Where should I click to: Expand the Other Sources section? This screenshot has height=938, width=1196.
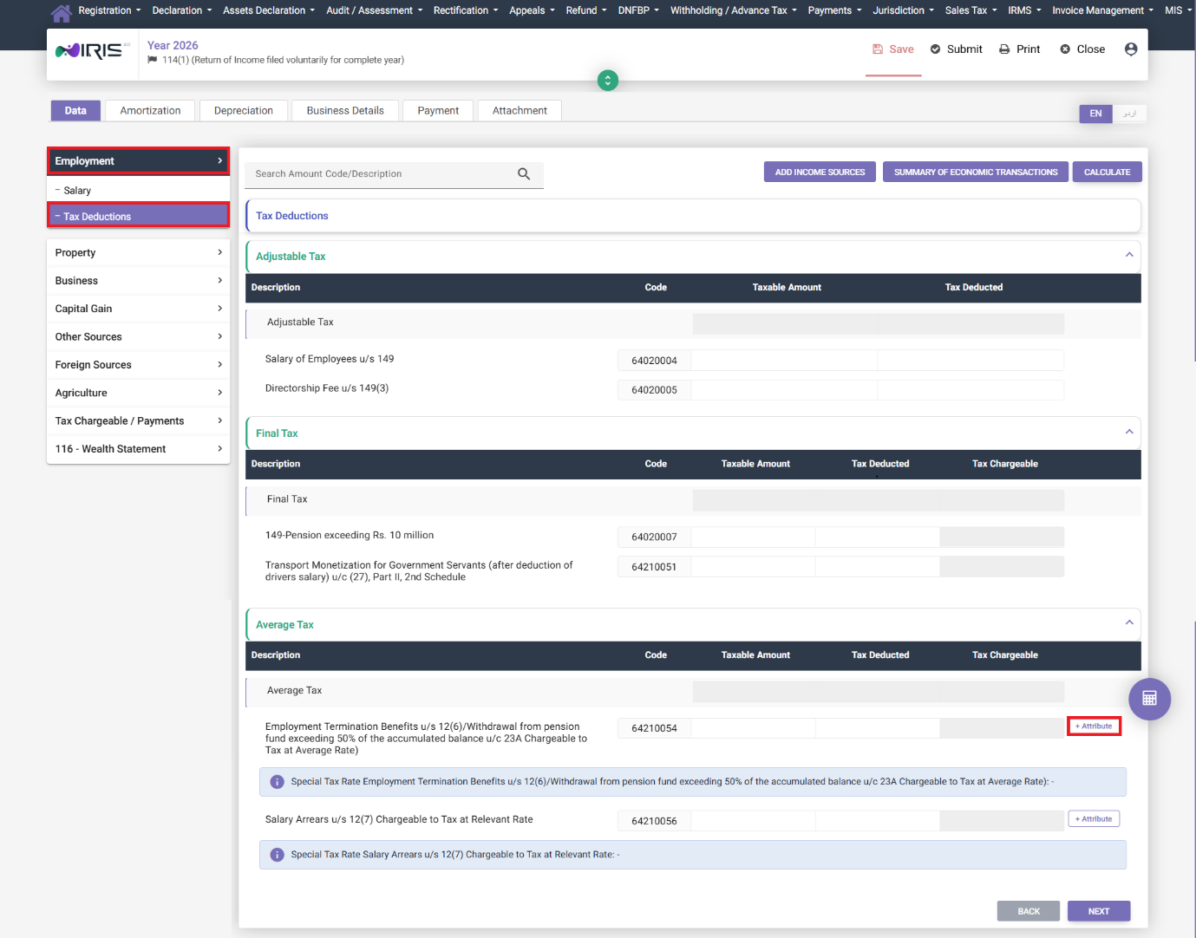138,337
